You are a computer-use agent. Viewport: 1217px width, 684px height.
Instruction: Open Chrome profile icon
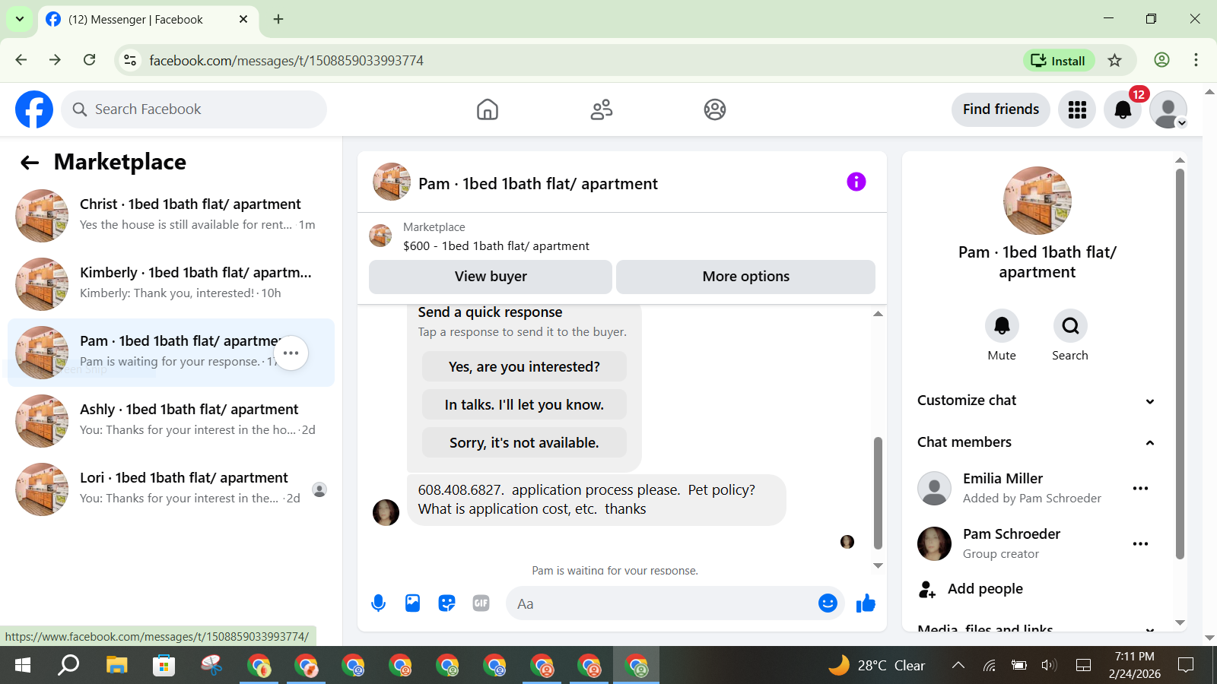coord(1161,60)
